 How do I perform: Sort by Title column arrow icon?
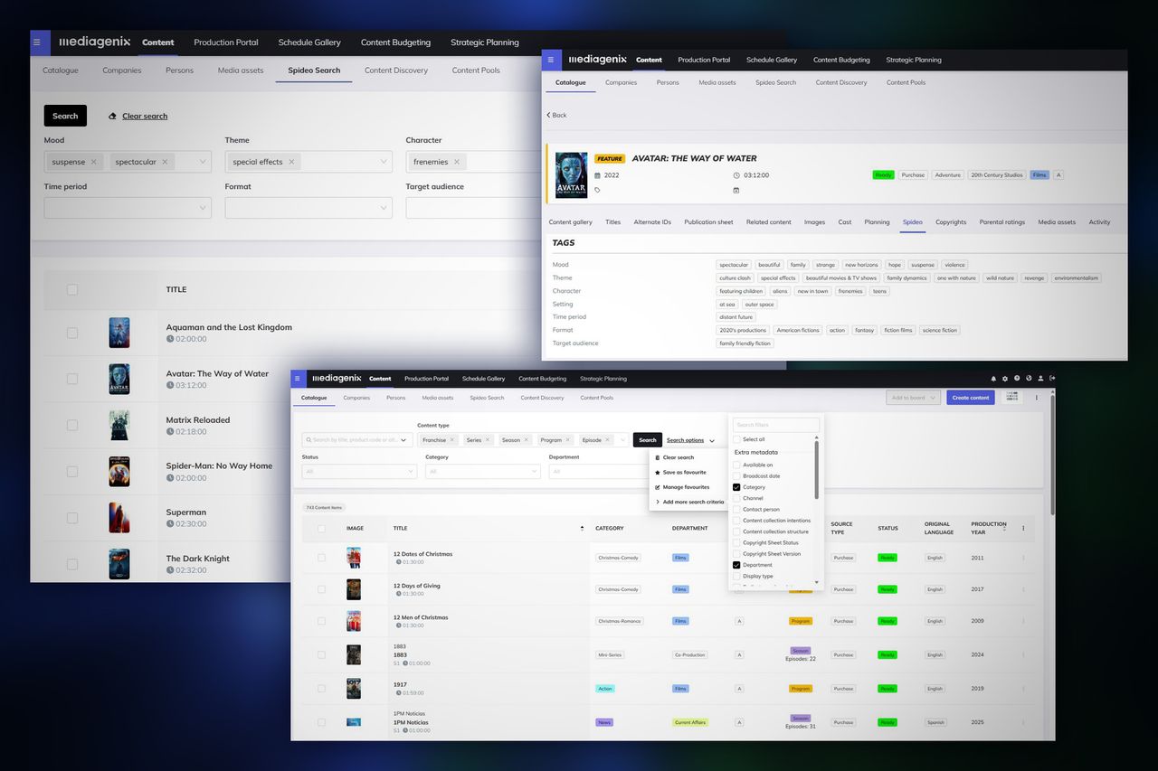(x=582, y=528)
